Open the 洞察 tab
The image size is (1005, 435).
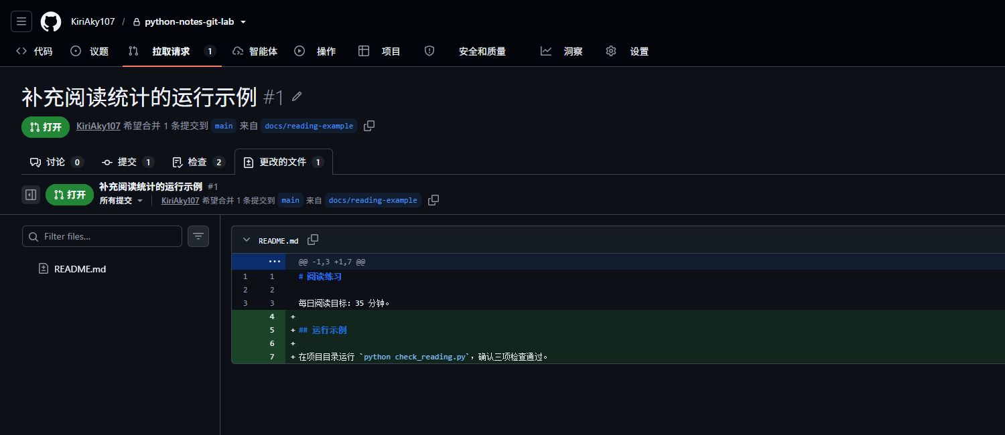[x=561, y=51]
